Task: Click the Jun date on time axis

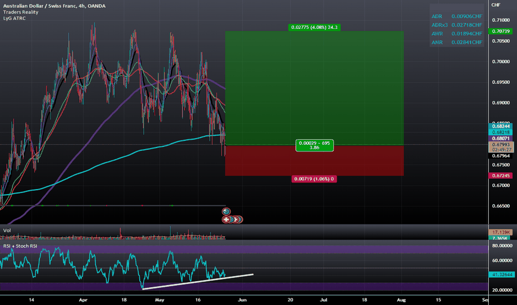Action: click(x=242, y=299)
